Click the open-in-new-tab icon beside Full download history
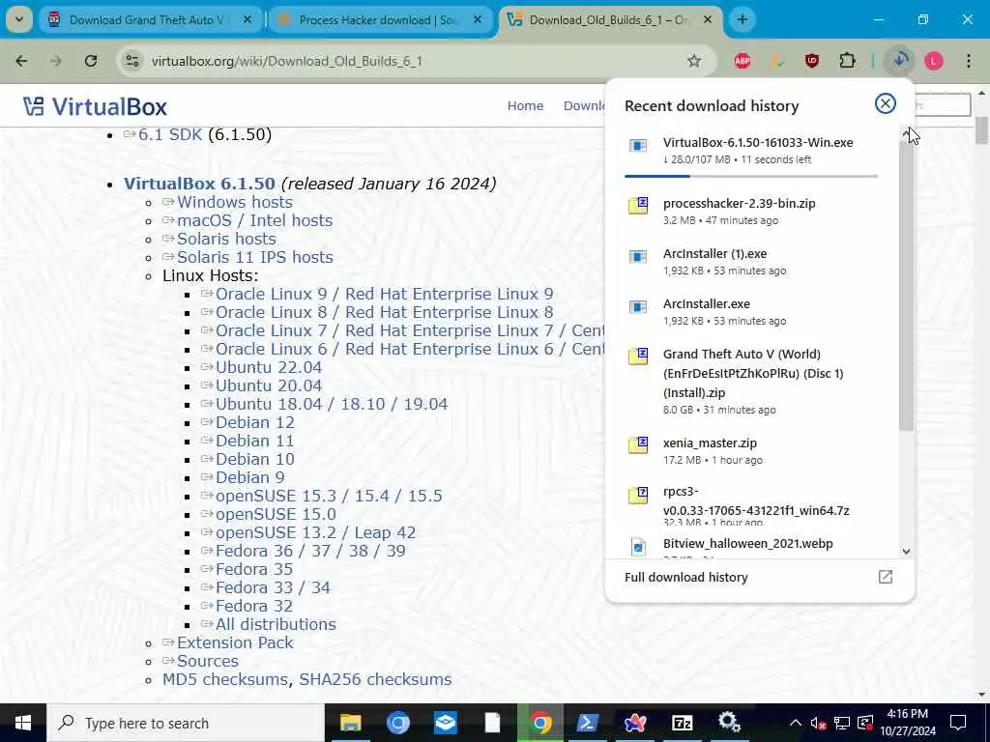 coord(886,577)
